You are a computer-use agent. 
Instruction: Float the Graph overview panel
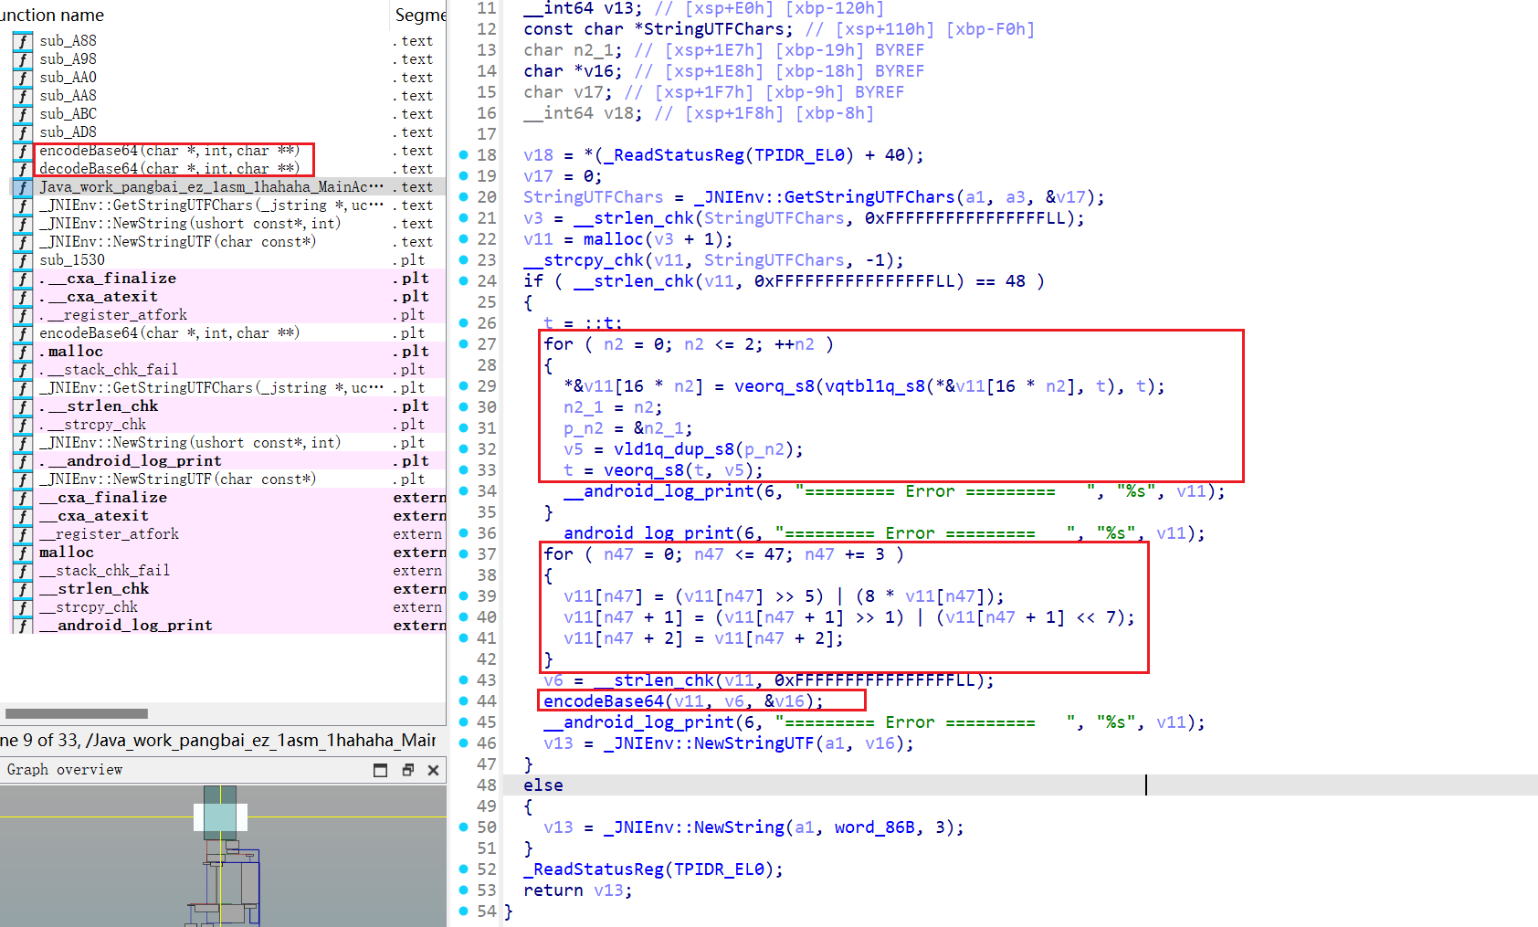point(381,770)
